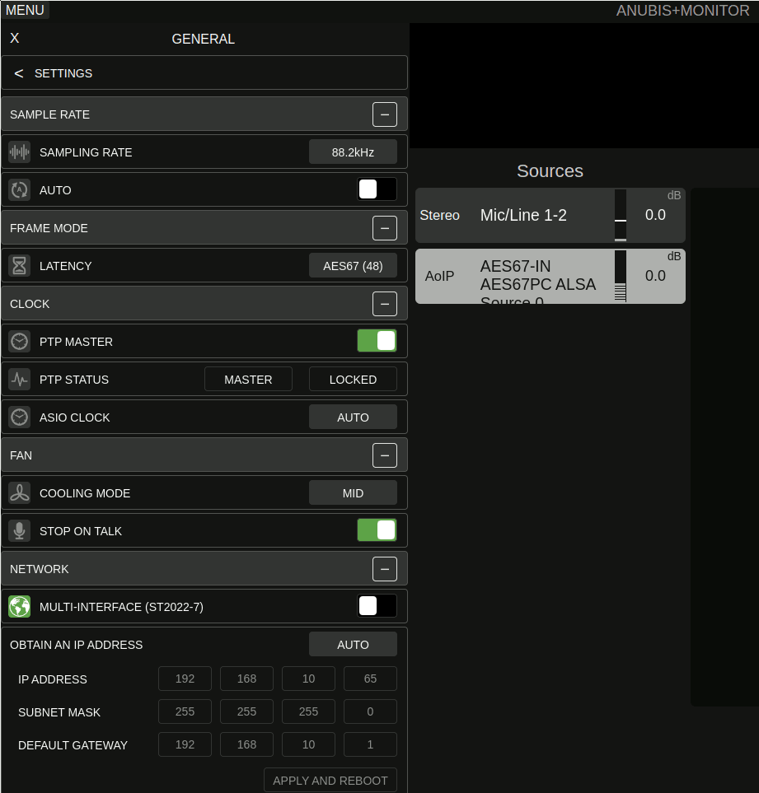This screenshot has height=793, width=759.
Task: Click the AES67-IN source level meter
Action: point(621,276)
